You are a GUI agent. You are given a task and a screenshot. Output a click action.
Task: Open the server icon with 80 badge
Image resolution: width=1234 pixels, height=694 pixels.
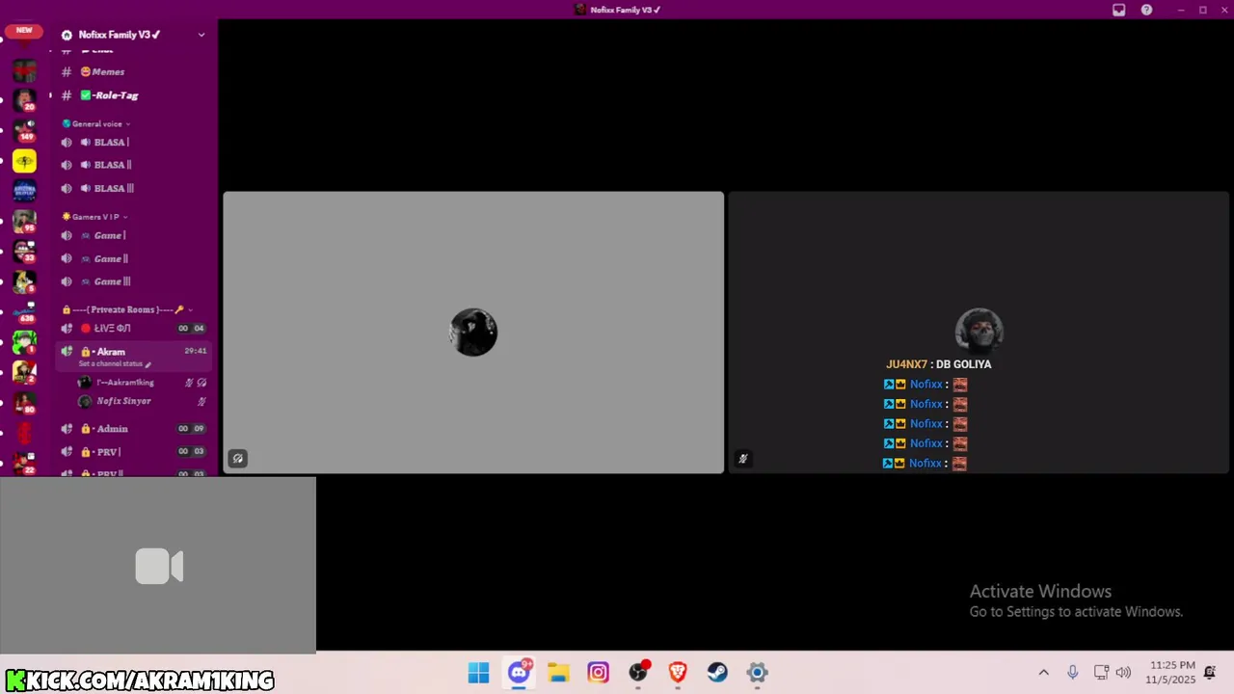point(24,402)
